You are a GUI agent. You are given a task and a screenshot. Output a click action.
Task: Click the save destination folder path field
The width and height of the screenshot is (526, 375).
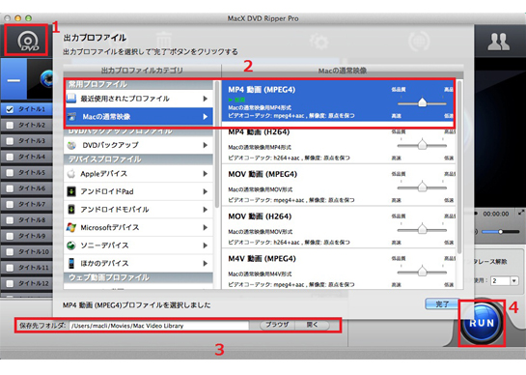159,326
